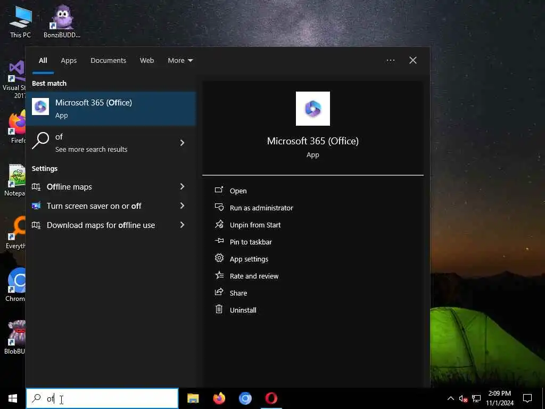Select the Visual Studio 2017 desktop icon
Screen dimensions: 545x409
14,80
